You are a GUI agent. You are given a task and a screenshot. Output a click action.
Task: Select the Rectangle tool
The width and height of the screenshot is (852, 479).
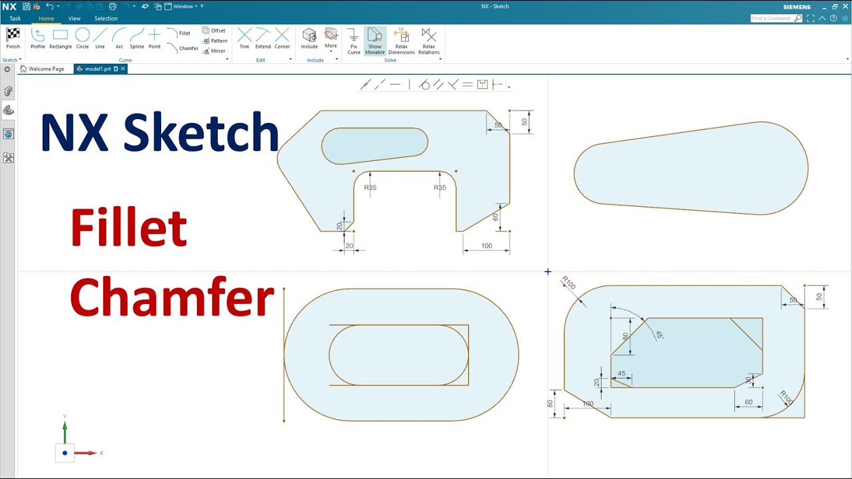(x=61, y=39)
